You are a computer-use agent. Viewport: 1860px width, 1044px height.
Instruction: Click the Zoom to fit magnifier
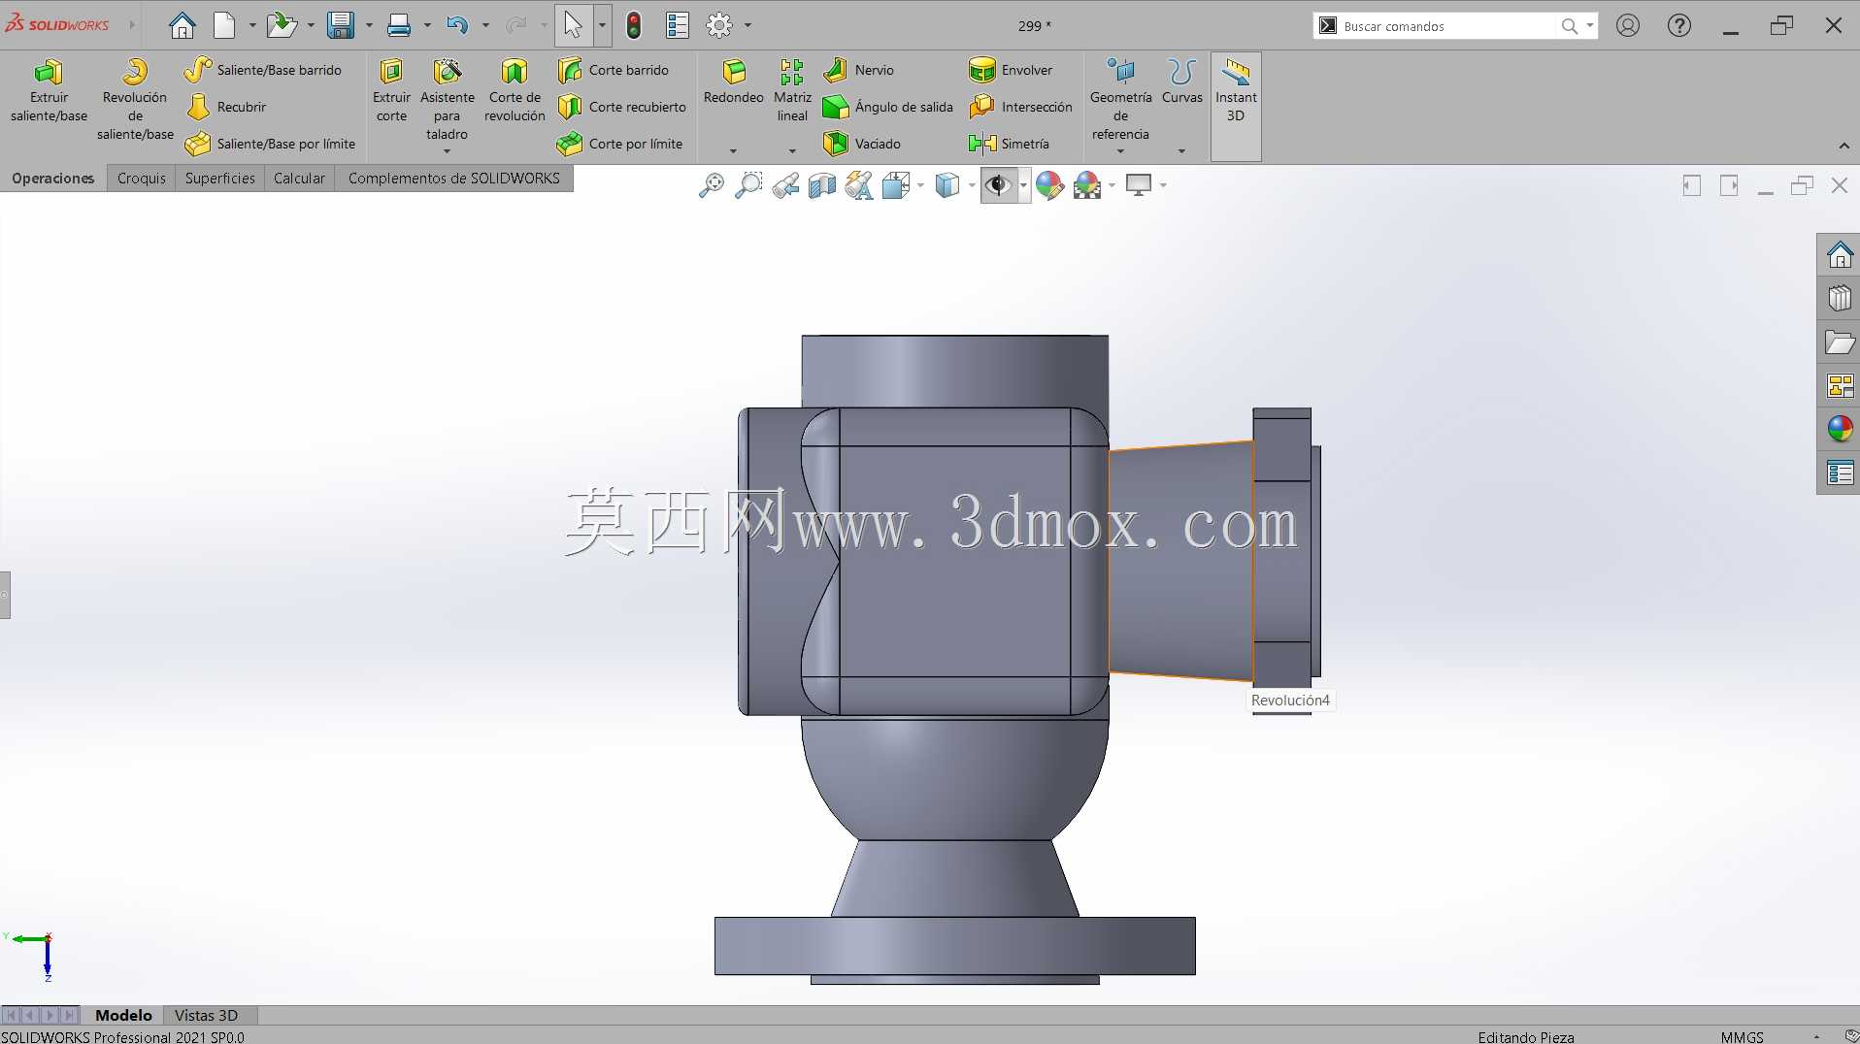click(x=712, y=185)
